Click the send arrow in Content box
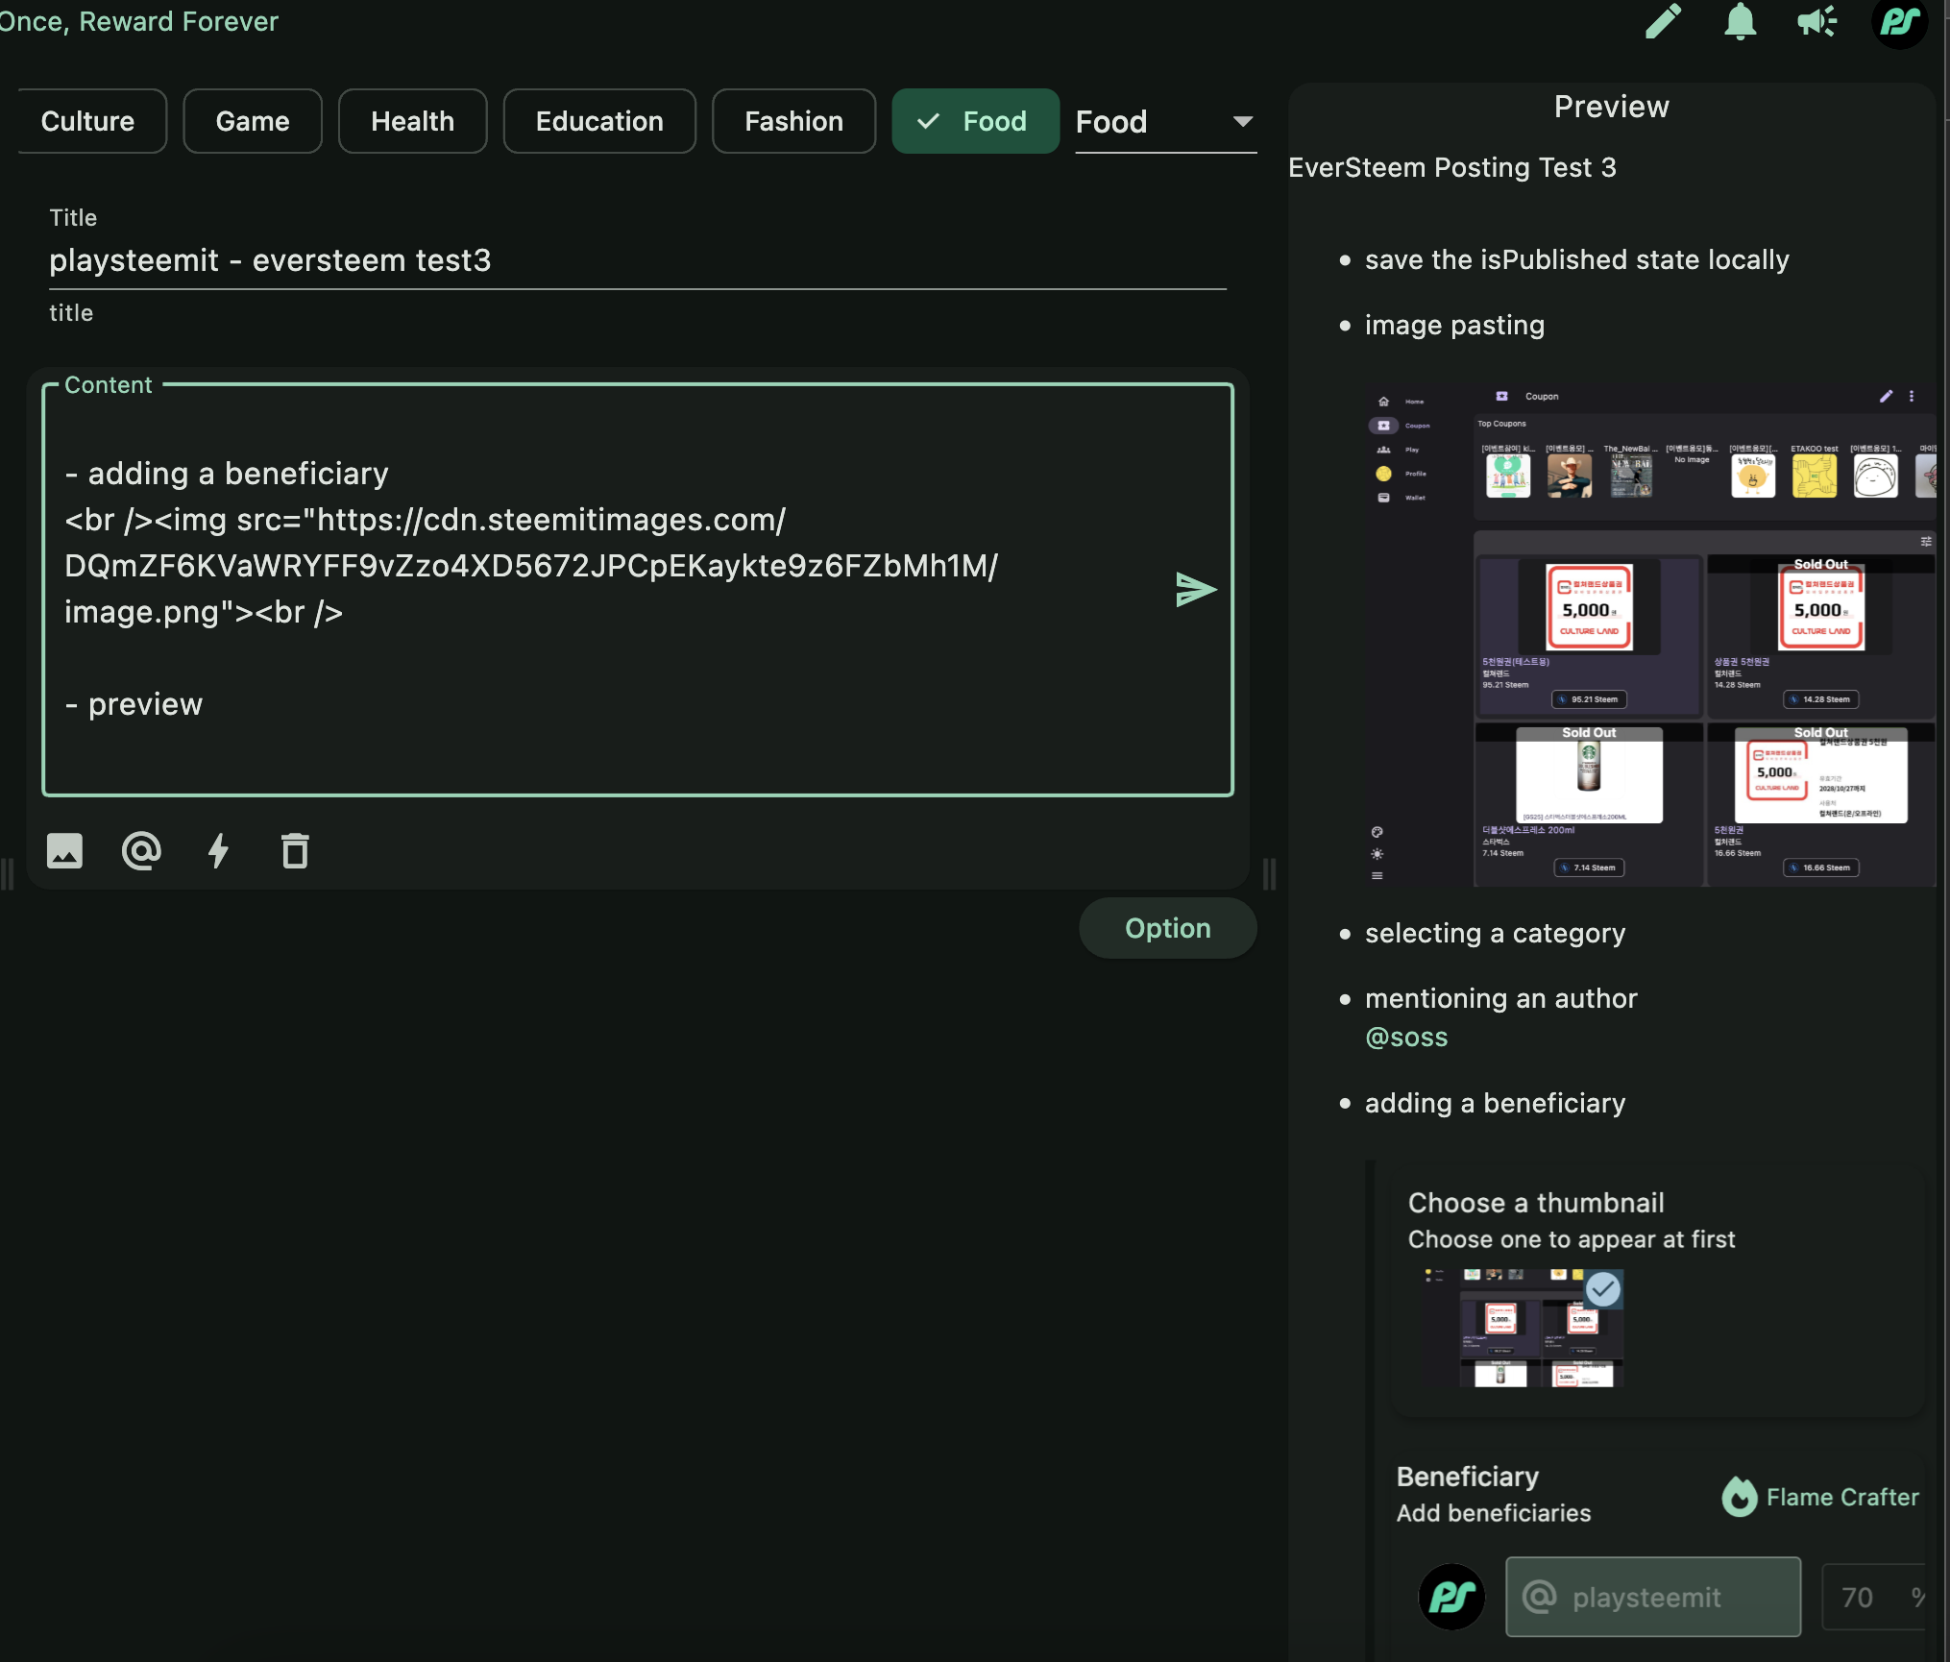Image resolution: width=1950 pixels, height=1662 pixels. pyautogui.click(x=1195, y=589)
